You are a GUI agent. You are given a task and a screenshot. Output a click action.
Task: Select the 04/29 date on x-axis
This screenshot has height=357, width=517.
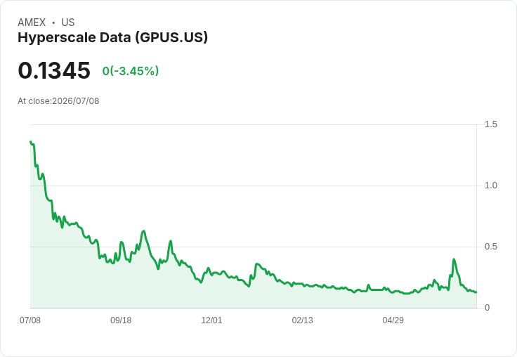393,320
